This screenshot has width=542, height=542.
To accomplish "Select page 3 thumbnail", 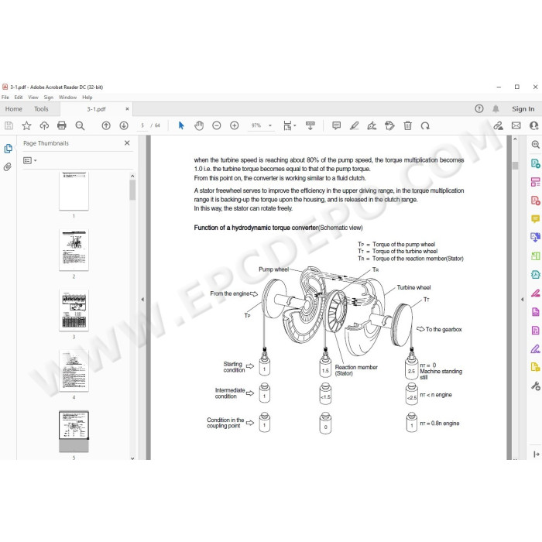I will pyautogui.click(x=74, y=310).
